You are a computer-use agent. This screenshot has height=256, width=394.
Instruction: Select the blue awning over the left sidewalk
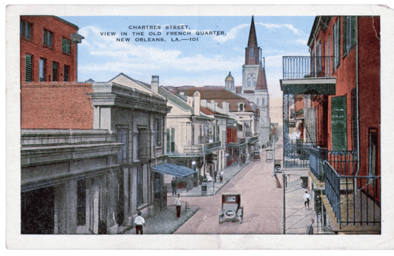pos(173,170)
